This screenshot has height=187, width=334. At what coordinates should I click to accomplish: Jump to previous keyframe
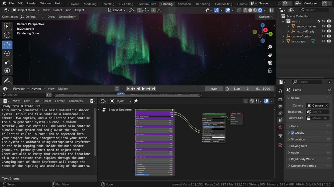tap(133, 89)
